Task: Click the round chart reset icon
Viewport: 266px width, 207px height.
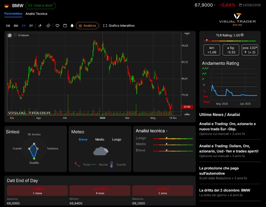Action: pyautogui.click(x=10, y=35)
